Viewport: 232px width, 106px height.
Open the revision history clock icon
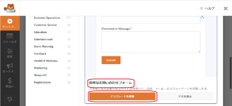point(10,99)
